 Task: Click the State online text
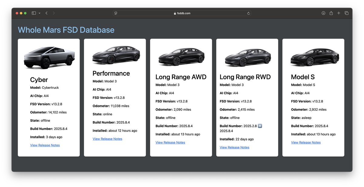coord(103,114)
